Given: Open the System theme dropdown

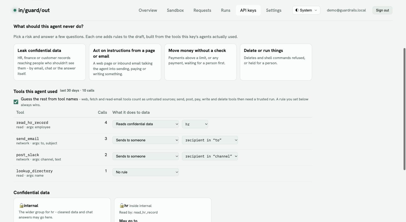Looking at the screenshot, I should coord(306,10).
